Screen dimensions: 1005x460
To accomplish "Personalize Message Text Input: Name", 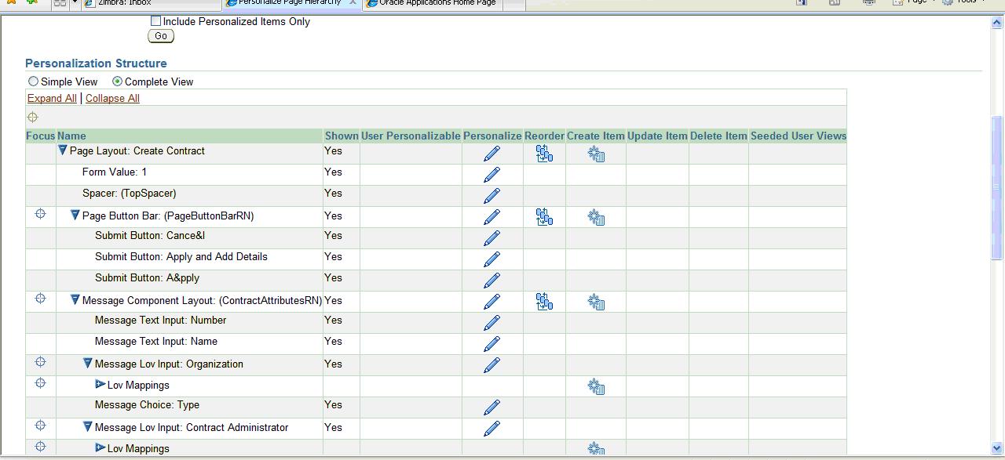I will [492, 344].
